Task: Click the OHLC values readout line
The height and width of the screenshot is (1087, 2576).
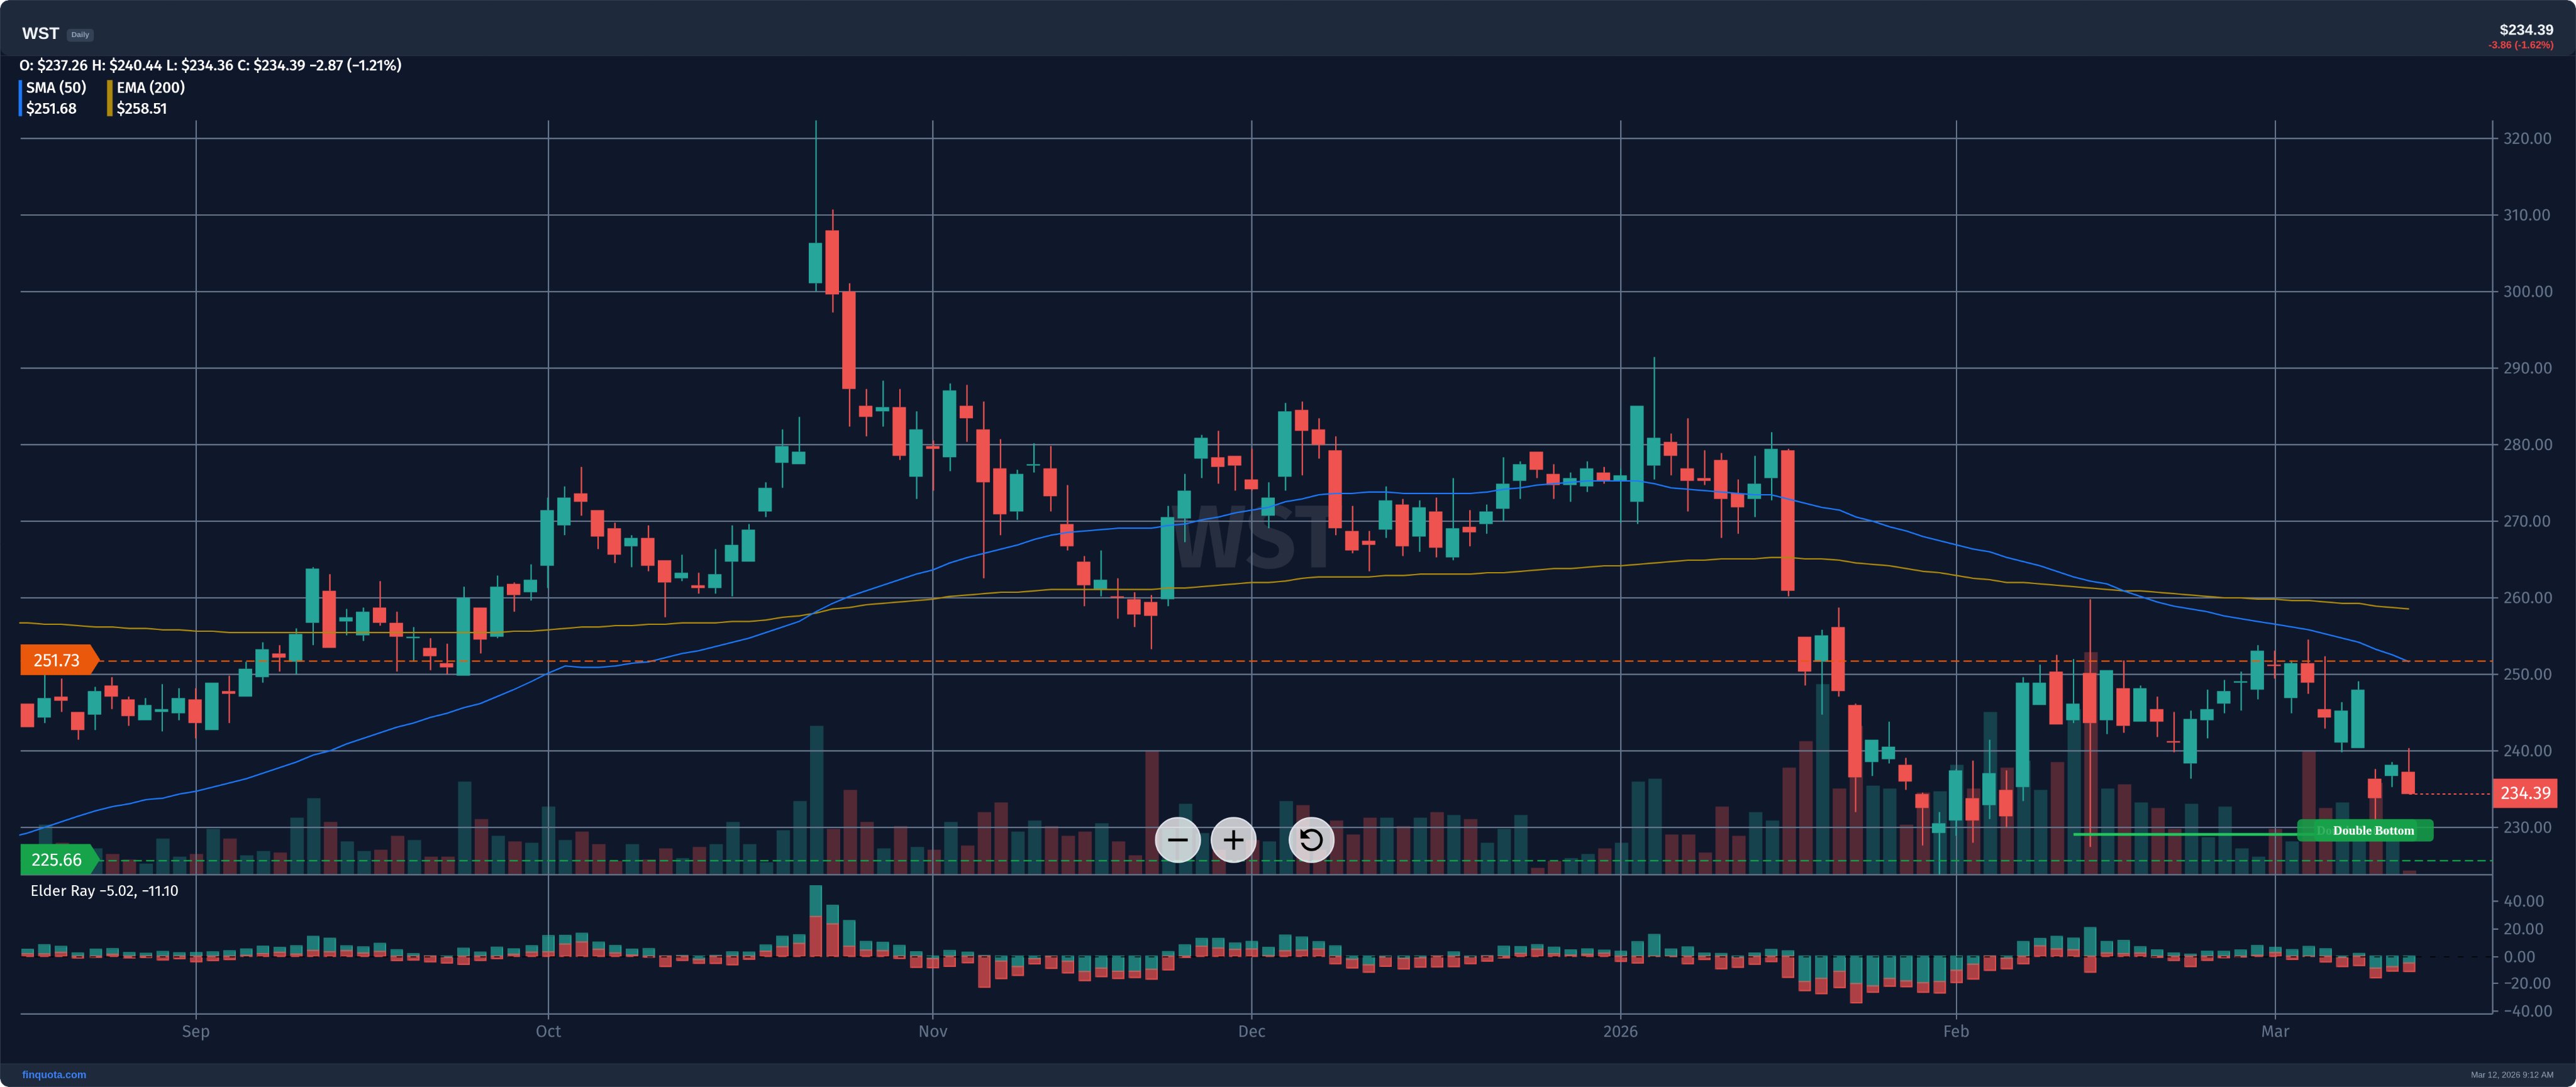Action: click(x=210, y=65)
